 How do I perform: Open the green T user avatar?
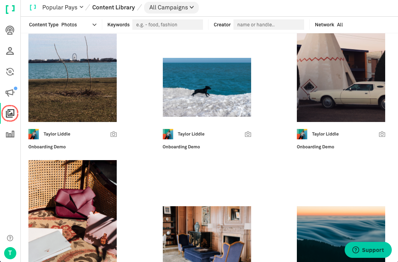[10, 253]
